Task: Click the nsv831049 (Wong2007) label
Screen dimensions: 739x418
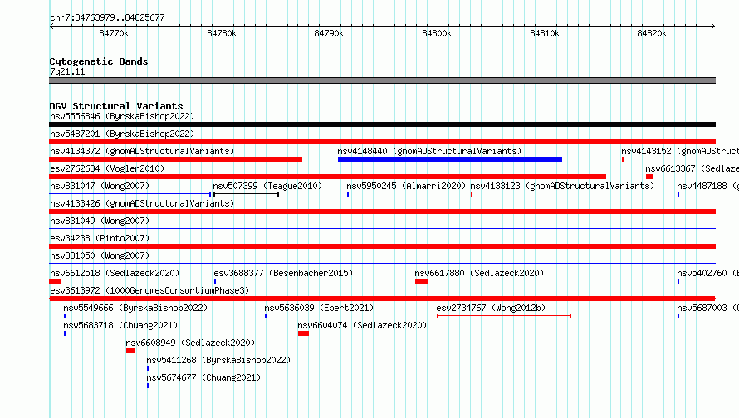Action: pos(100,221)
